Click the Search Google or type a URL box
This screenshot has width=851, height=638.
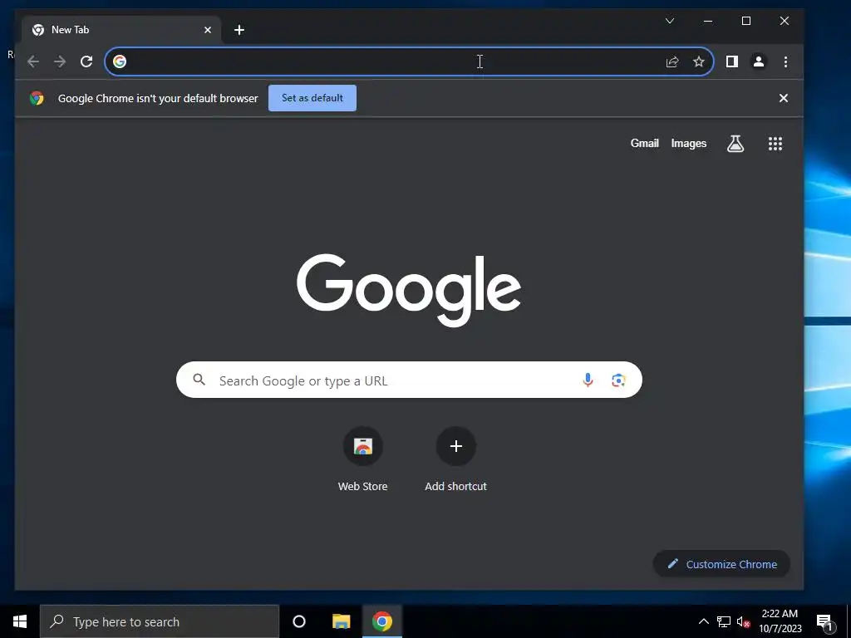point(409,380)
